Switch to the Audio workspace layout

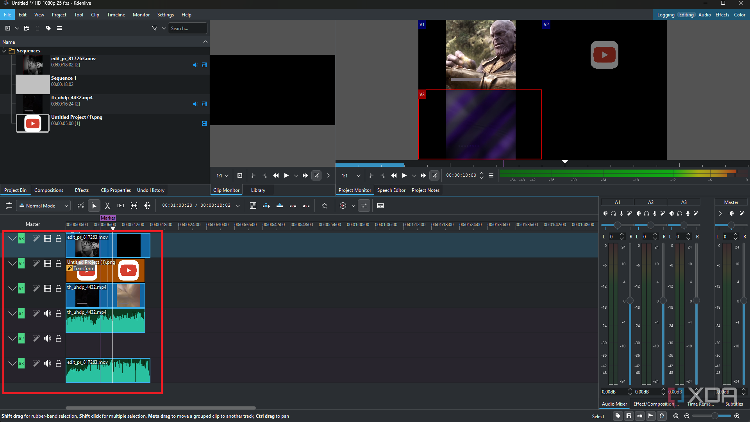(704, 14)
